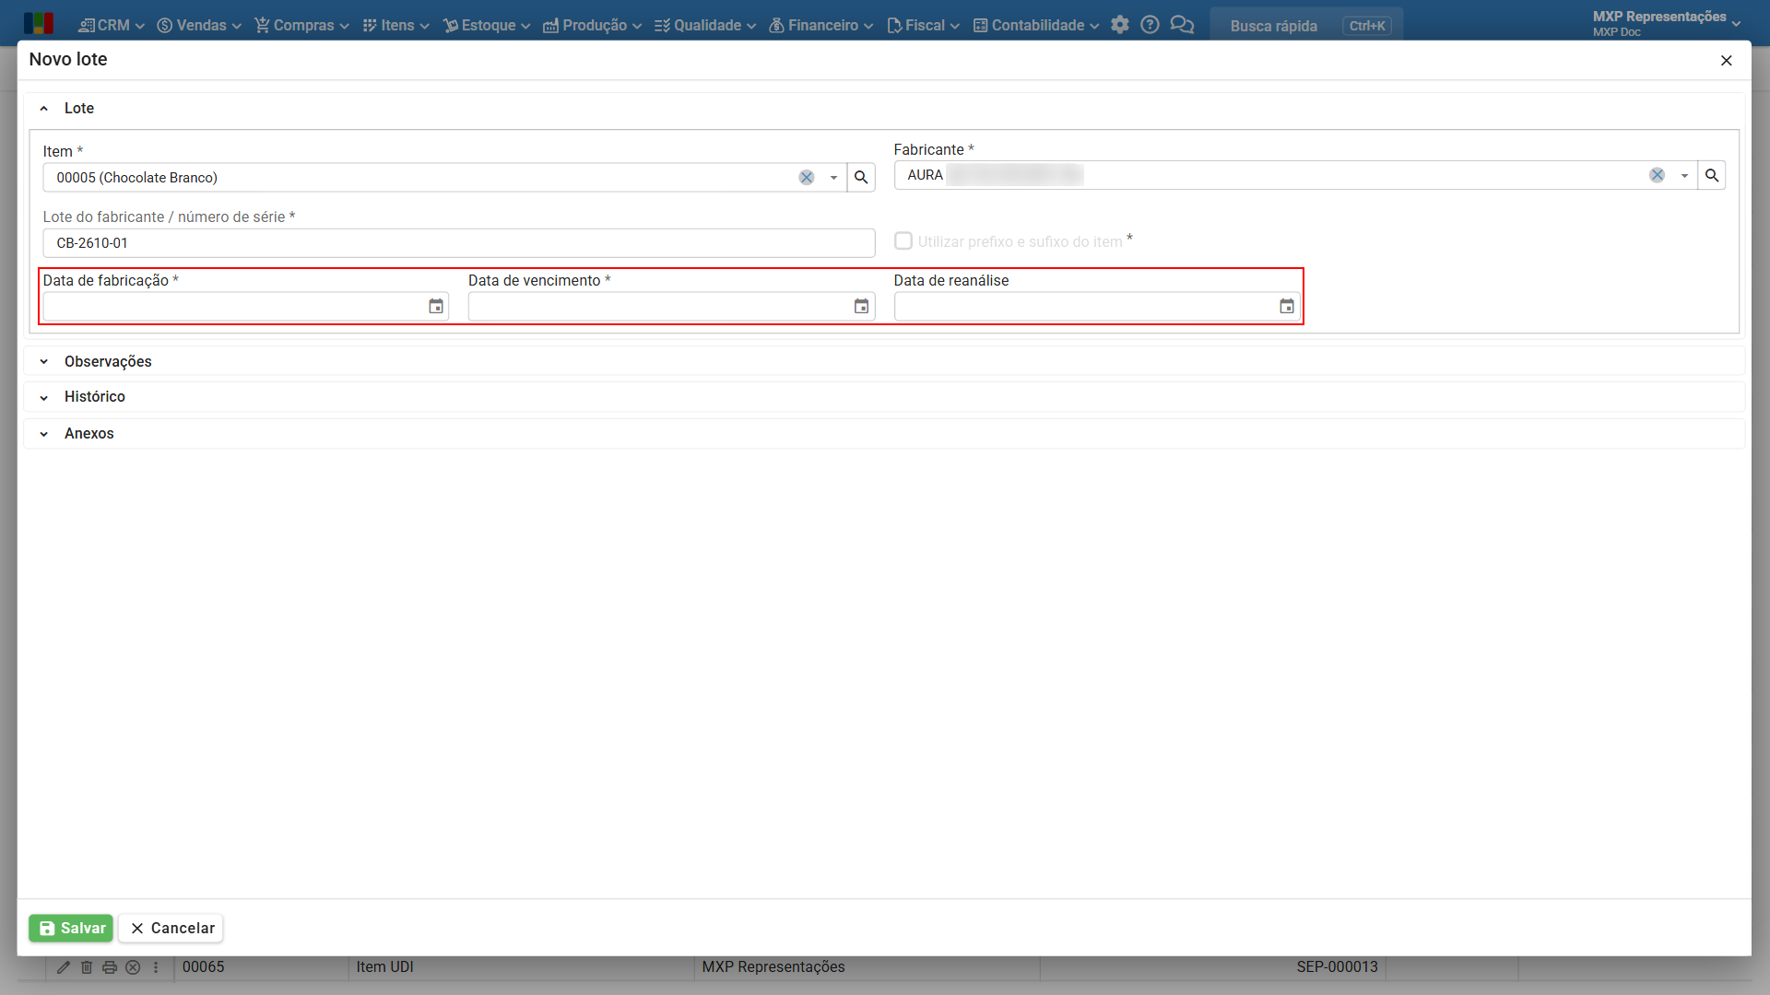Screen dimensions: 1770x995
Task: Open the Fabricante dropdown arrow
Action: point(1684,175)
